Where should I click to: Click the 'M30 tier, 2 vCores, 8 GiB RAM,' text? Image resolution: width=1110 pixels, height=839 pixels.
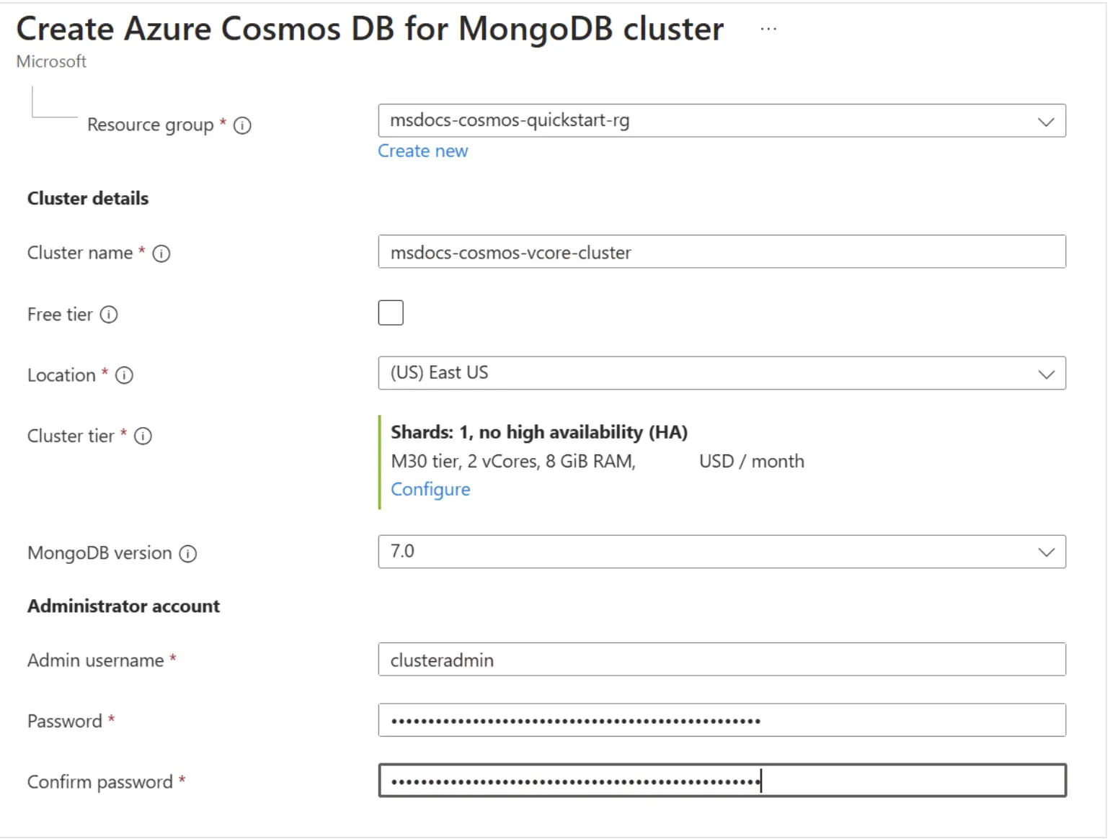(x=513, y=462)
